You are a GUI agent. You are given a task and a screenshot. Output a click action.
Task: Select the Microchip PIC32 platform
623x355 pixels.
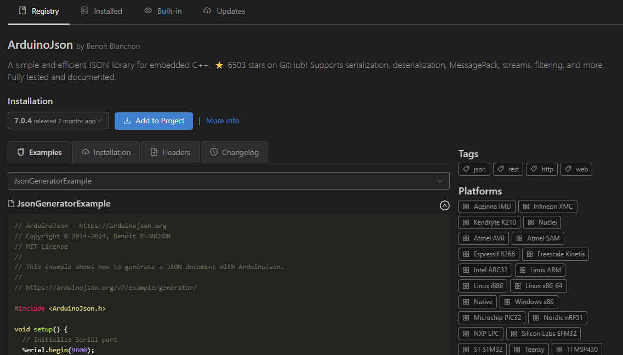point(492,318)
